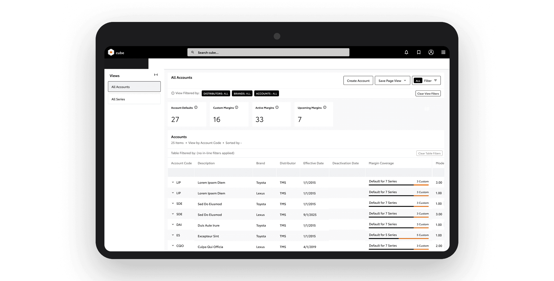The width and height of the screenshot is (554, 281).
Task: Sort by Effective Date column header
Action: [x=314, y=163]
